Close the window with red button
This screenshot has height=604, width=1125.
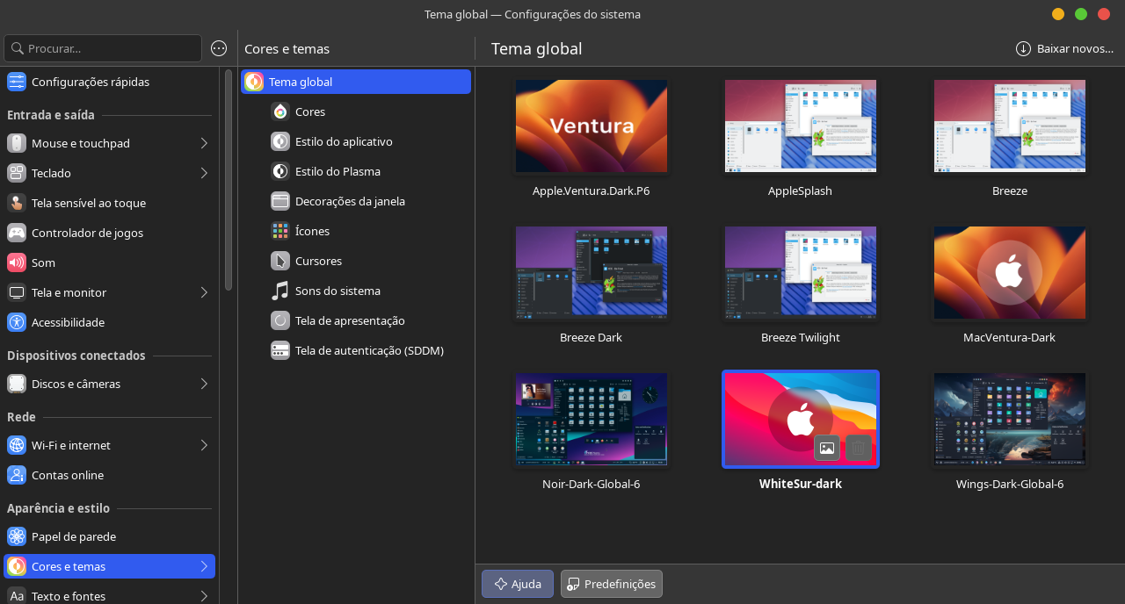[x=1104, y=14]
